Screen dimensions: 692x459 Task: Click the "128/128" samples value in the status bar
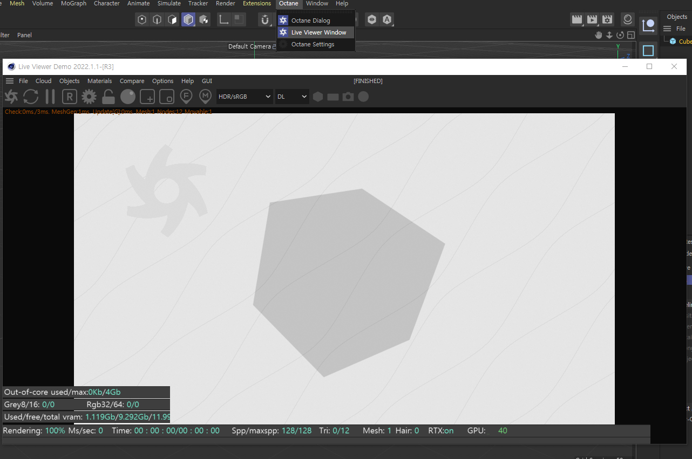pos(296,430)
